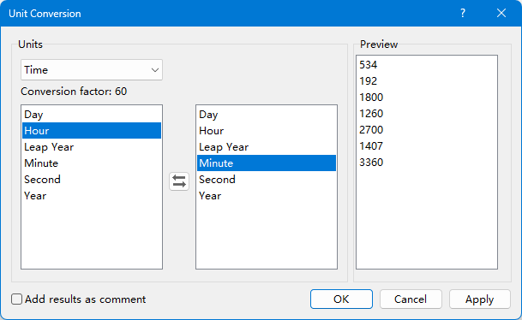Click the Cancel button
The width and height of the screenshot is (522, 320).
(x=411, y=299)
